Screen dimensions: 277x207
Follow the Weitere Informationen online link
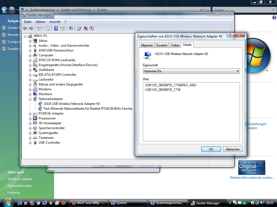252,178
